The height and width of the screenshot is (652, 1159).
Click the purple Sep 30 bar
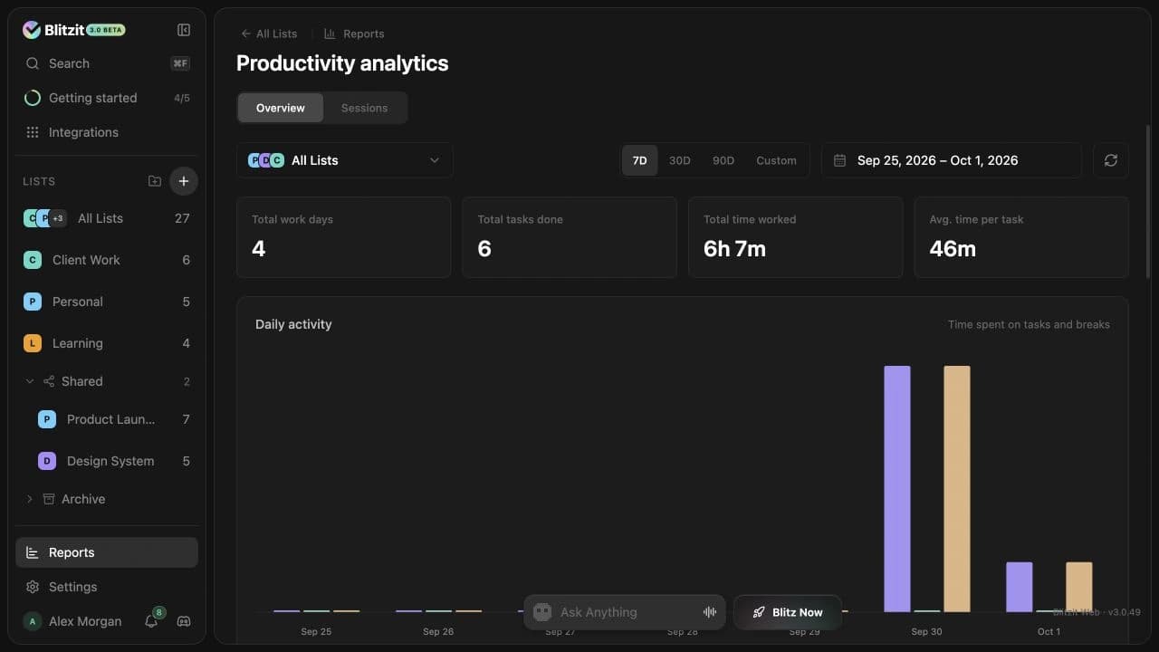897,489
